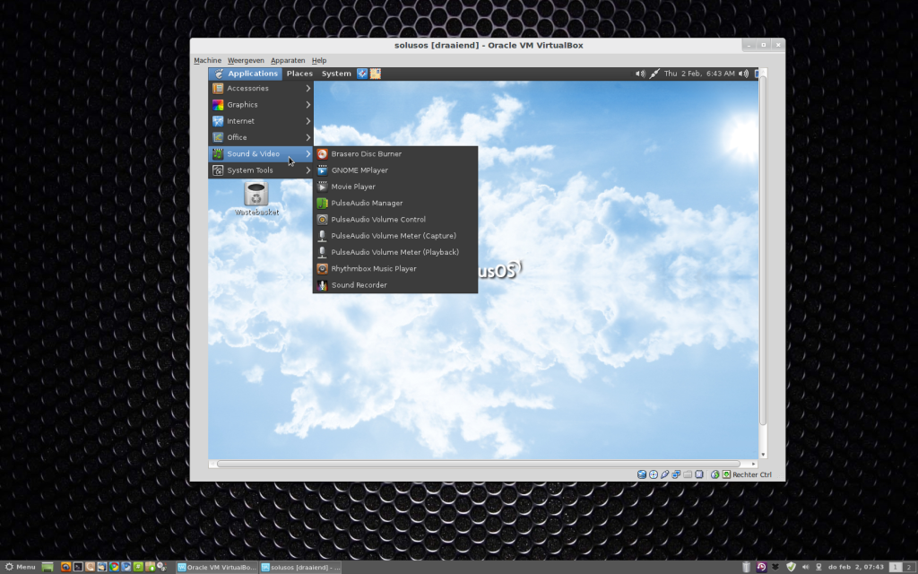Click the speaker icon right of the guest clock
This screenshot has height=574, width=918.
[743, 74]
